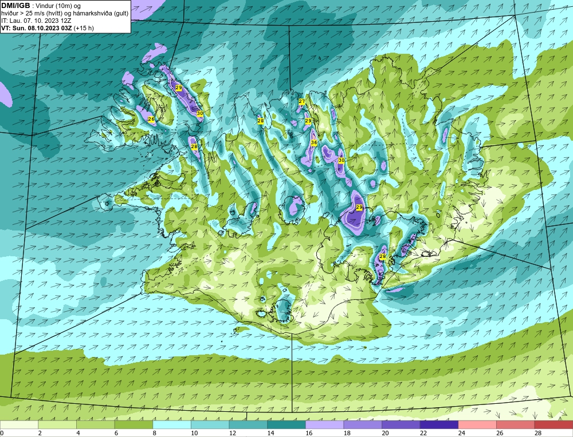Select the yellow "27" maximum gust label
The width and height of the screenshot is (573, 437).
tap(302, 101)
